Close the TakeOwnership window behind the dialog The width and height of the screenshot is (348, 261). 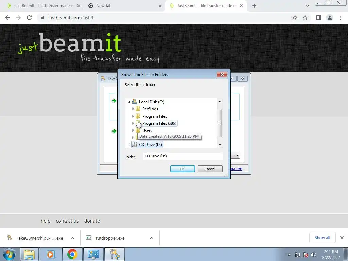(x=242, y=79)
